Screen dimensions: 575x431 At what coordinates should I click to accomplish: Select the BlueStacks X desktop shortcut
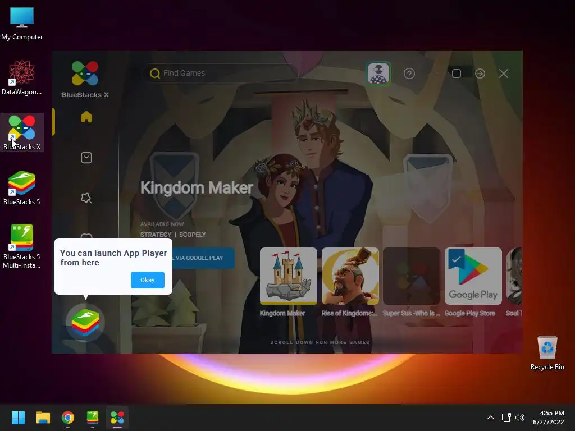click(x=22, y=132)
